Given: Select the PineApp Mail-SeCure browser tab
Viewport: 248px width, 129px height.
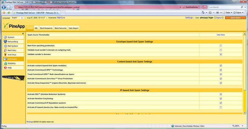Looking at the screenshot, I should tap(36, 13).
